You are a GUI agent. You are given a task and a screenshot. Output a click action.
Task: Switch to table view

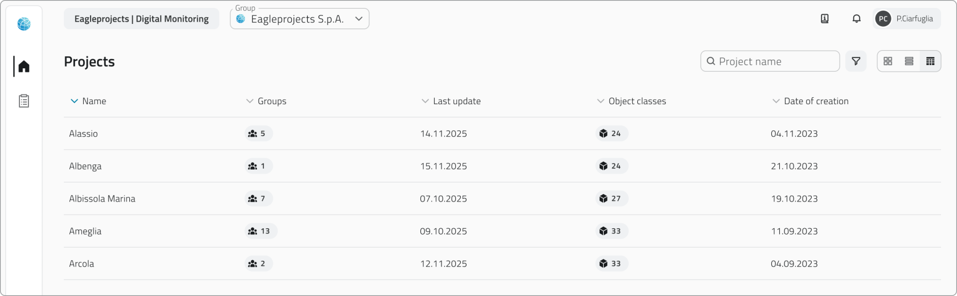[x=930, y=61]
